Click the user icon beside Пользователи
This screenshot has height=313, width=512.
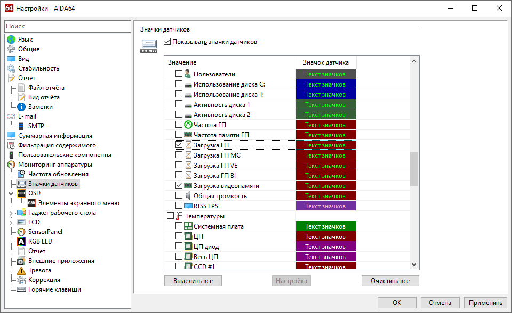(188, 74)
